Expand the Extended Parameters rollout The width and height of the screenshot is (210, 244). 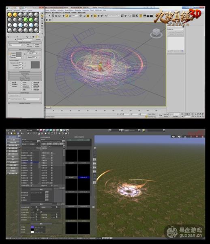(25, 72)
